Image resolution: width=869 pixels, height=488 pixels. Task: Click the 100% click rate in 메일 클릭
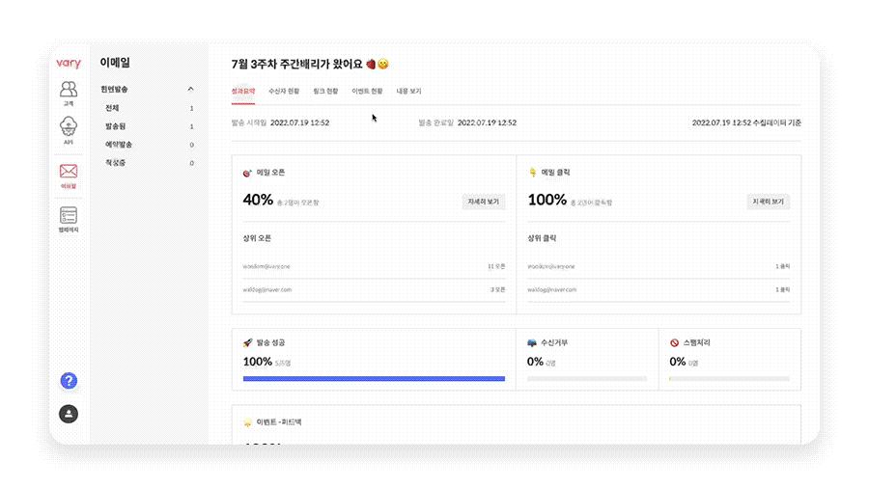tap(547, 200)
